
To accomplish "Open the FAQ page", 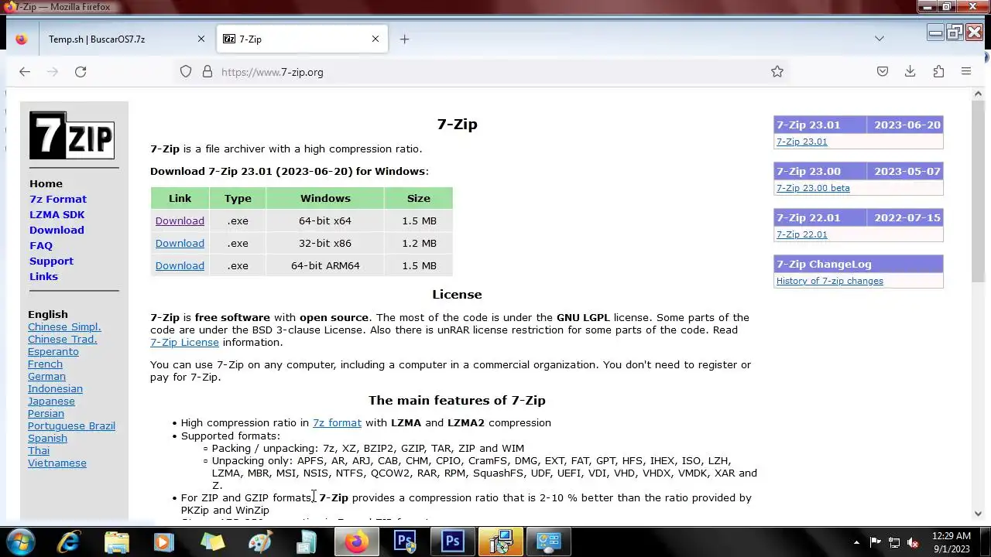I will click(41, 246).
